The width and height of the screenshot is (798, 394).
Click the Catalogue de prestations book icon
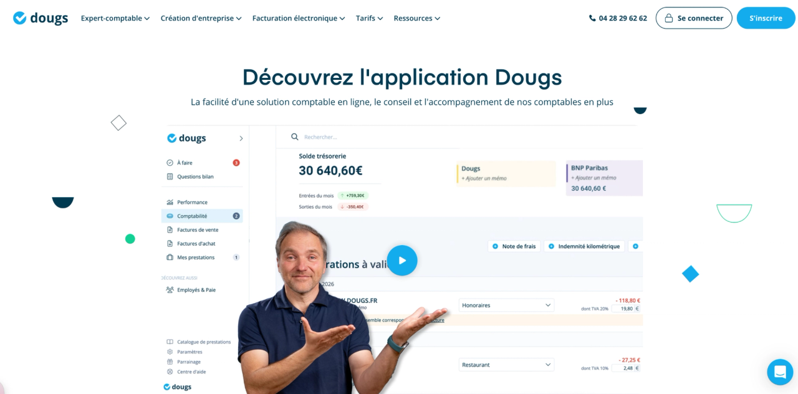[170, 342]
